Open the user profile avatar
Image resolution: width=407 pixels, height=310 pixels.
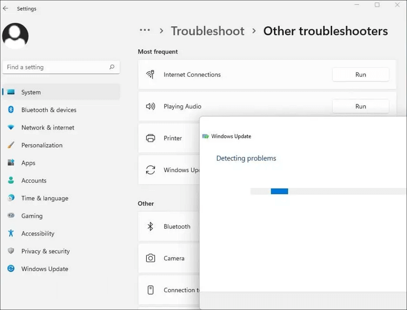tap(15, 36)
